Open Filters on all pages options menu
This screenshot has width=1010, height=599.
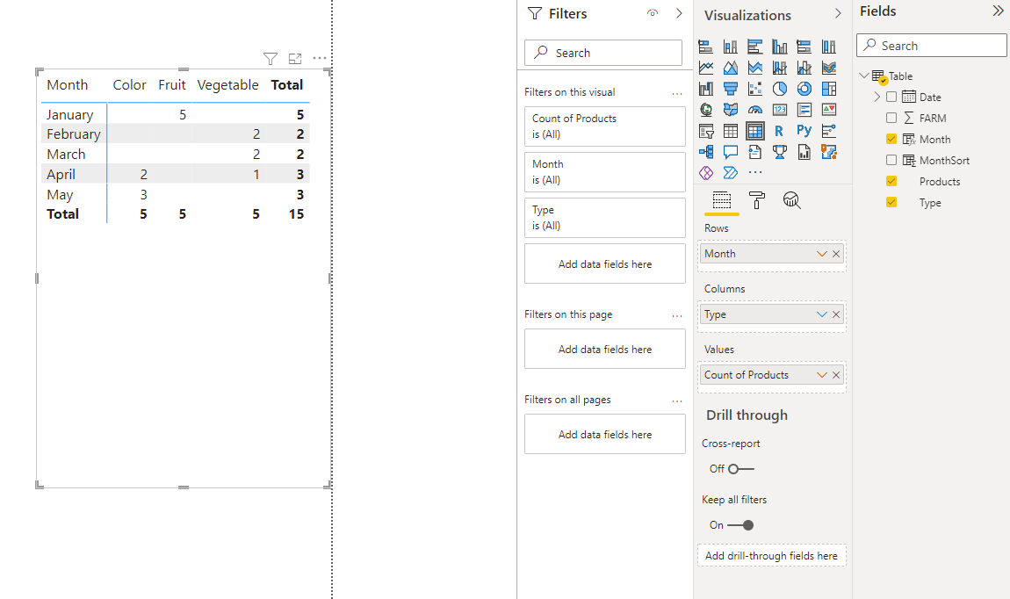(677, 401)
